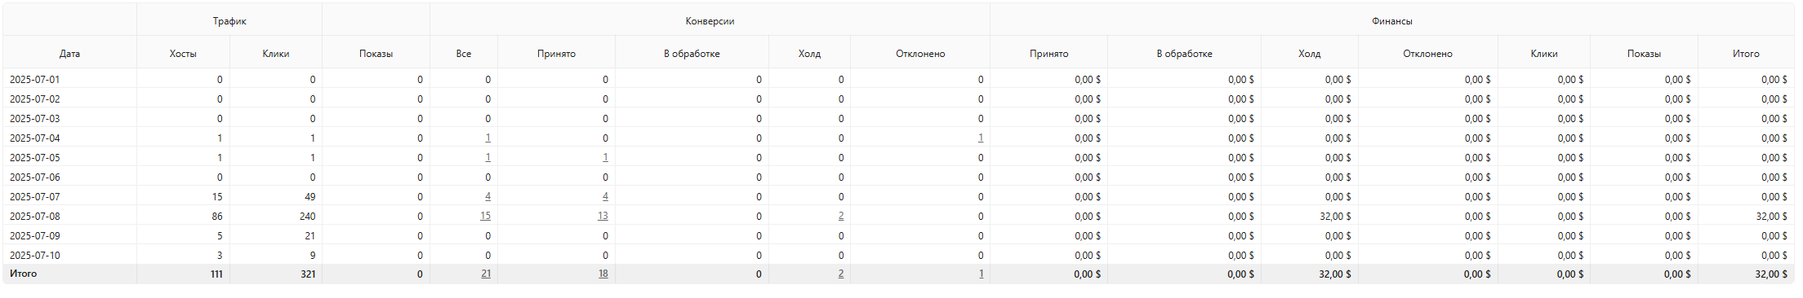1803x298 pixels.
Task: Click the Холд header under Финансы
Action: 1309,54
